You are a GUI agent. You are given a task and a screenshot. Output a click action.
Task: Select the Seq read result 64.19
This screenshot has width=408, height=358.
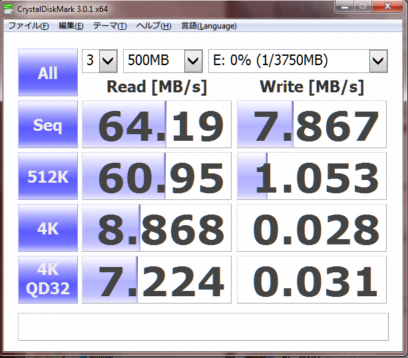156,124
